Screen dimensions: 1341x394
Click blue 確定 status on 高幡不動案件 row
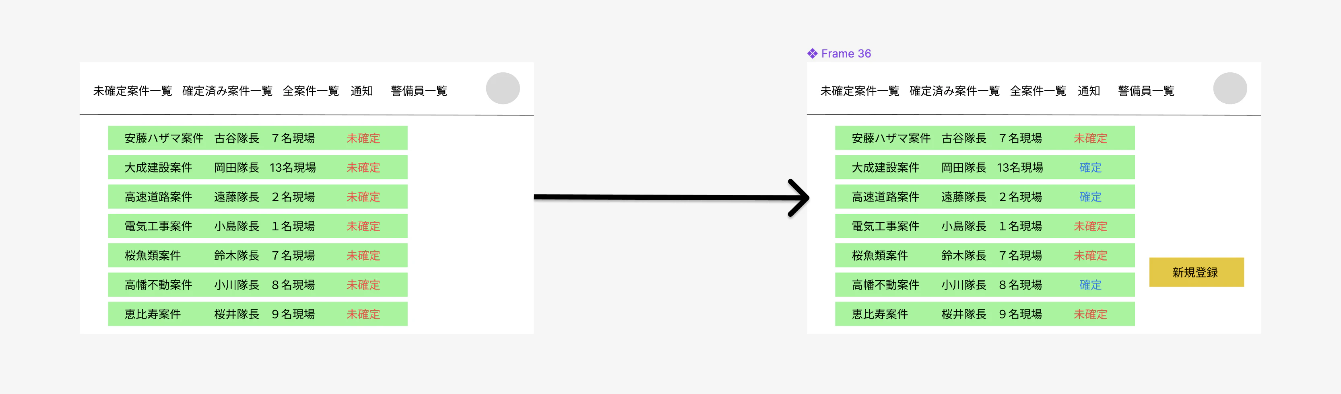tap(1090, 285)
